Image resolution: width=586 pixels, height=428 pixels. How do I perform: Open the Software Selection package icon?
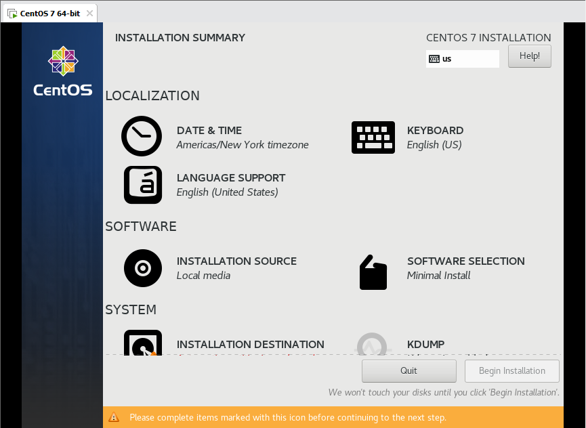click(x=373, y=272)
